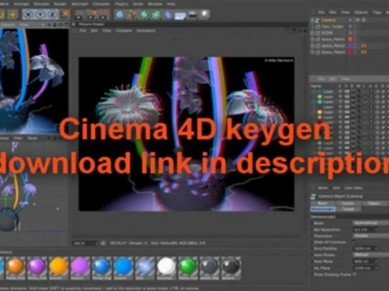
Task: Switch to the Coord. tab in Attributes
Action: point(348,203)
